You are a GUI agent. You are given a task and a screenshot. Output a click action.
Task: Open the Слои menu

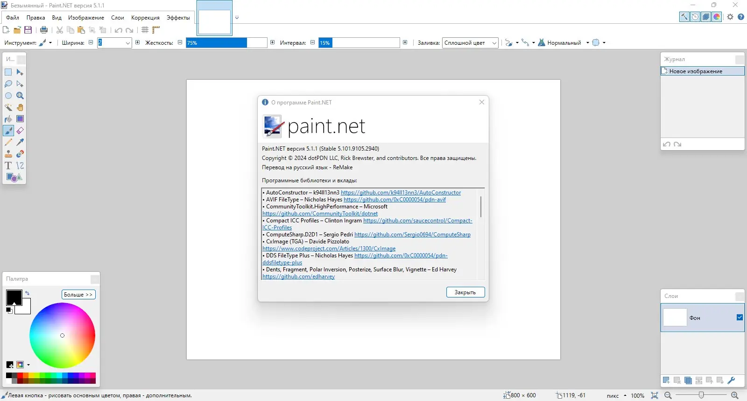tap(118, 18)
